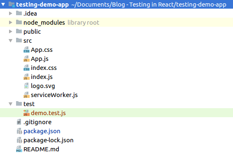This screenshot has height=155, width=233.
Task: Click the testing-demo-app project folder icon
Action: (x=12, y=5)
